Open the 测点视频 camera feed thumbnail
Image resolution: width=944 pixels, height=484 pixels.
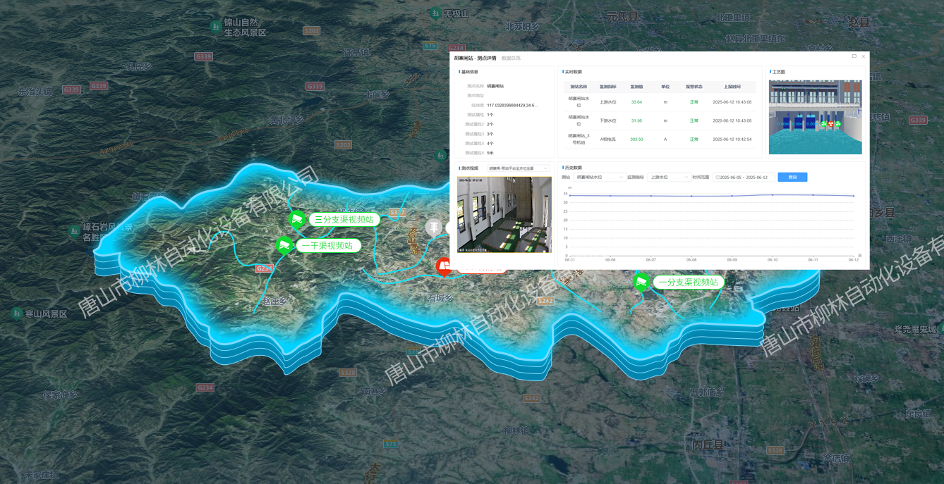(x=504, y=214)
